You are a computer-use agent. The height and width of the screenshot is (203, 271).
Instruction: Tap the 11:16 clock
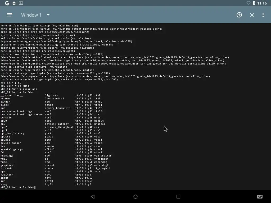[262, 3]
